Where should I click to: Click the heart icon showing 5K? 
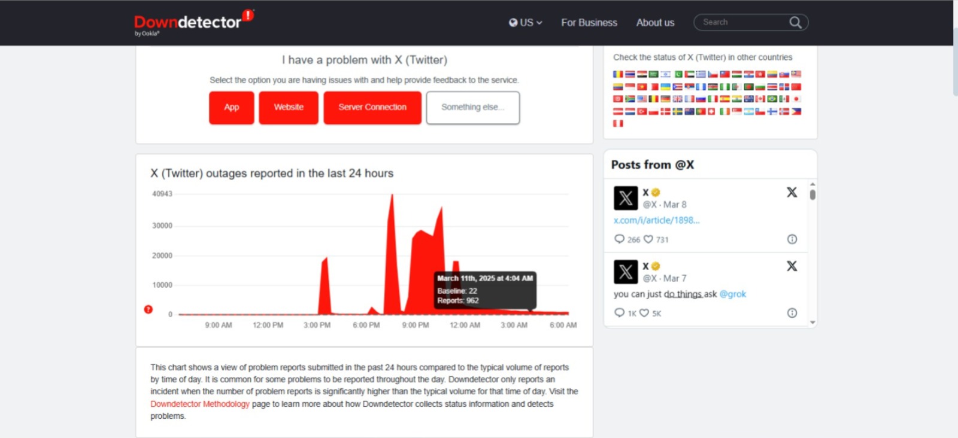(644, 312)
